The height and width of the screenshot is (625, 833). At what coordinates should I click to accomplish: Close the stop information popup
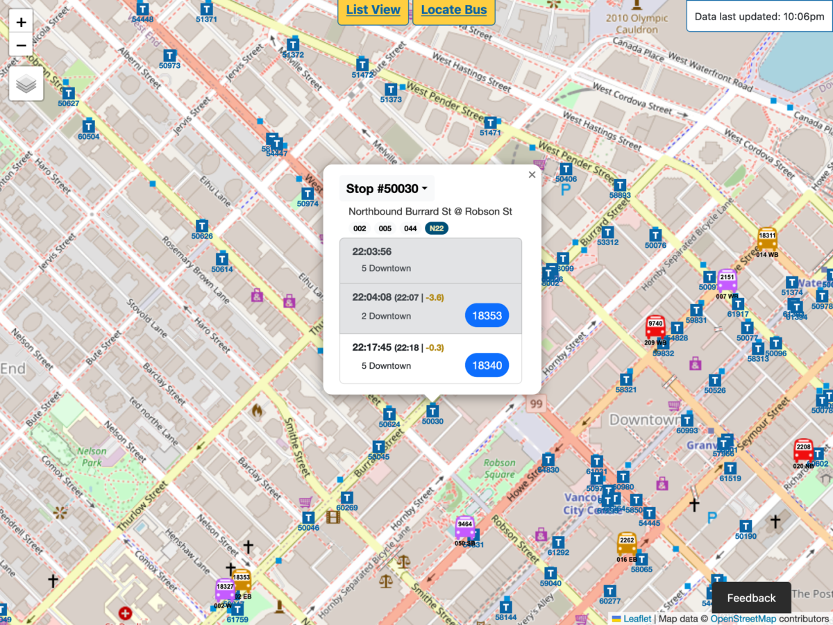coord(532,175)
